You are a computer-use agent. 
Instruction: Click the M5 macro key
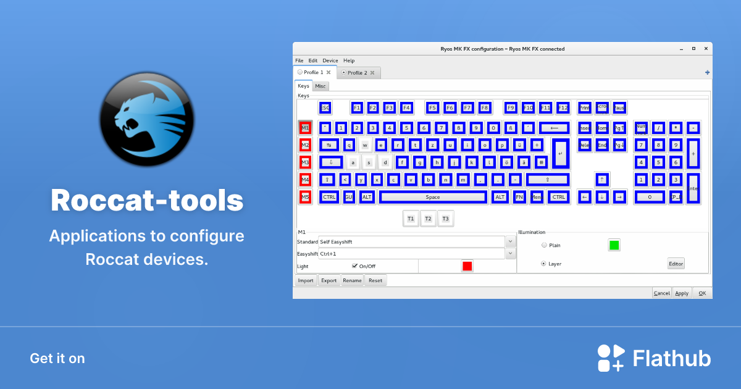coord(306,197)
